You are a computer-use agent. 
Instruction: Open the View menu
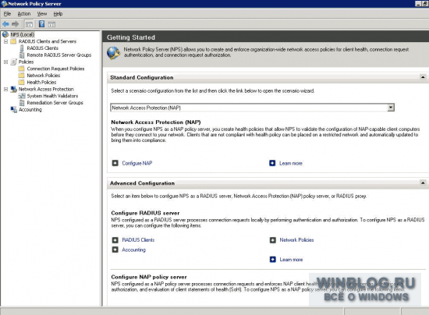click(42, 14)
